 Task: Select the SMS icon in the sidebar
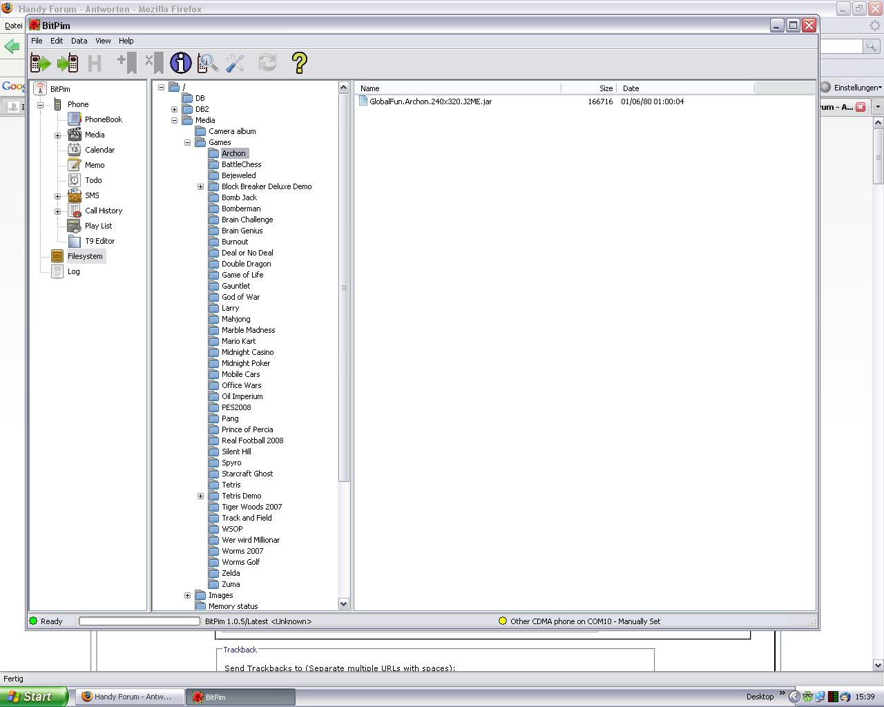coord(75,195)
